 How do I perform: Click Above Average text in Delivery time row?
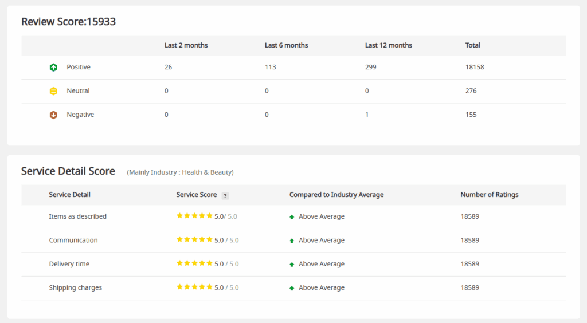pos(322,264)
